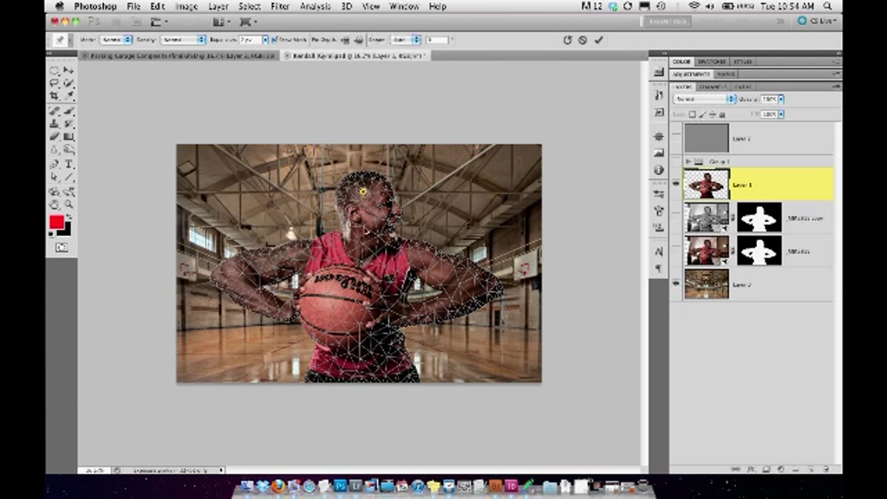This screenshot has width=887, height=499.
Task: Open Spotlight search in menu bar
Action: [827, 7]
